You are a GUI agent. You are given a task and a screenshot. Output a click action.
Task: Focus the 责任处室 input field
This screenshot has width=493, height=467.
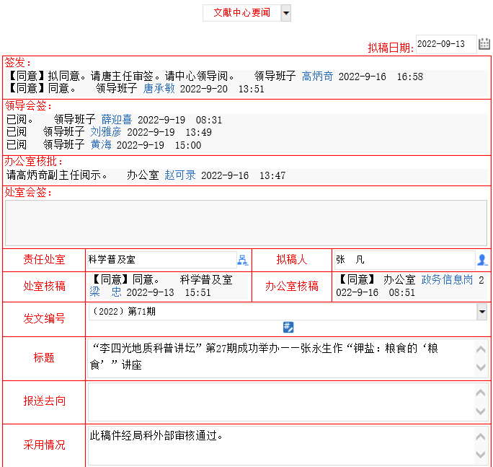(x=161, y=260)
